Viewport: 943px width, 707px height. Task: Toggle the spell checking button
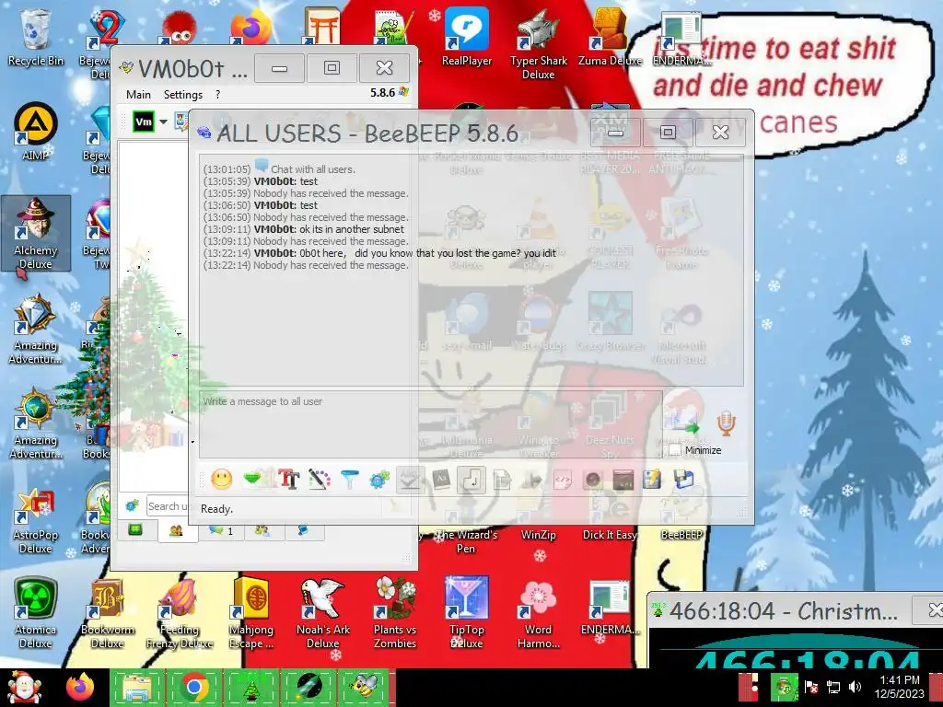click(x=410, y=480)
